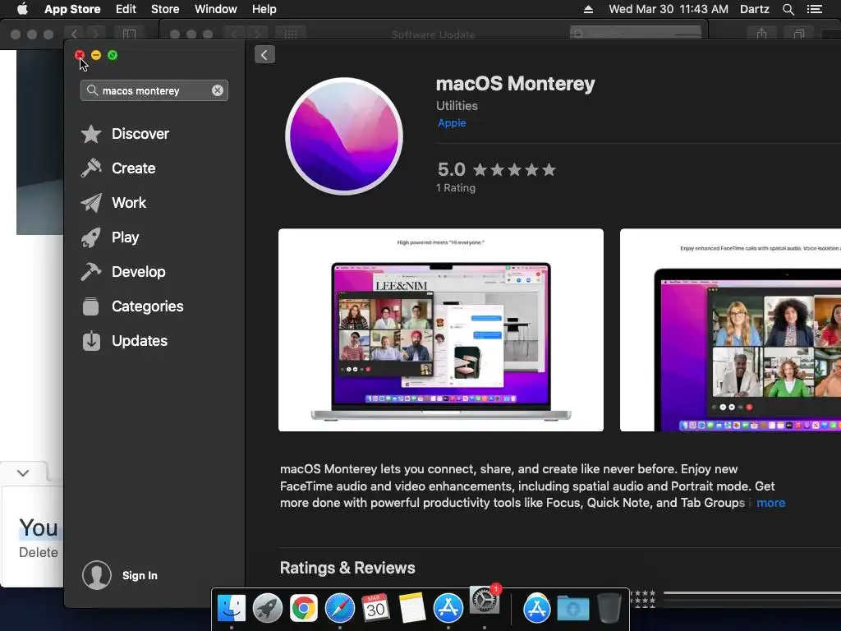Open the Play section
Viewport: 841px width, 631px height.
tap(125, 237)
